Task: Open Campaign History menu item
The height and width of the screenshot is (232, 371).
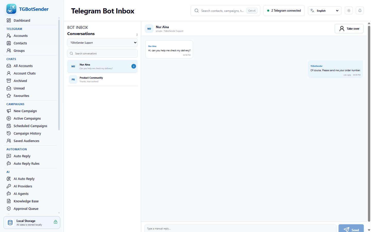Action: point(30,133)
